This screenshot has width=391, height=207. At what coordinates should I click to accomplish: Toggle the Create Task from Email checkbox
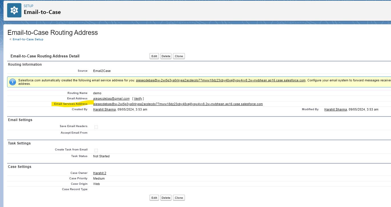pos(96,150)
